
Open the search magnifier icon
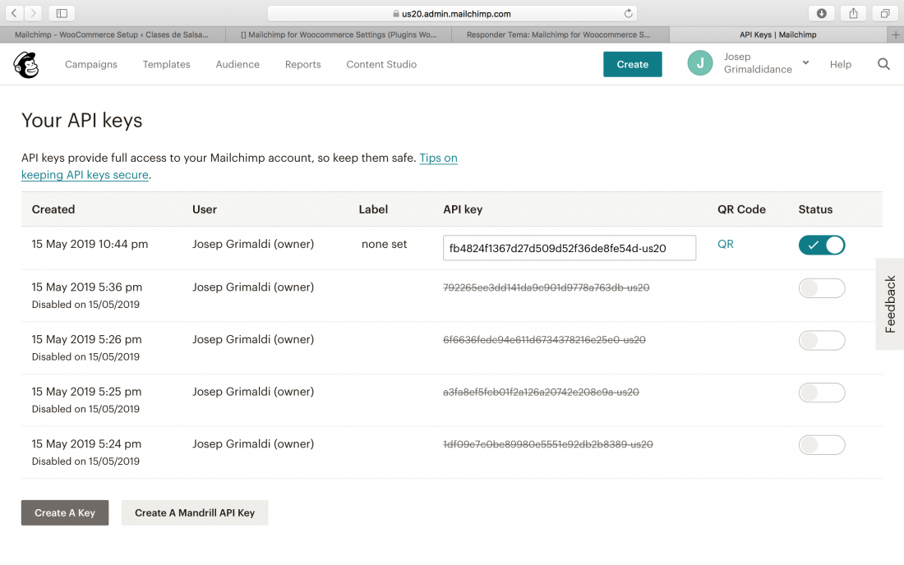click(x=883, y=64)
